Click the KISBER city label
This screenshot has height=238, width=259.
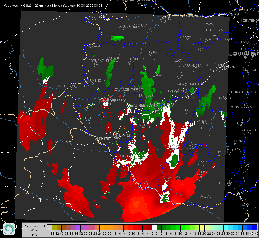coord(185,38)
